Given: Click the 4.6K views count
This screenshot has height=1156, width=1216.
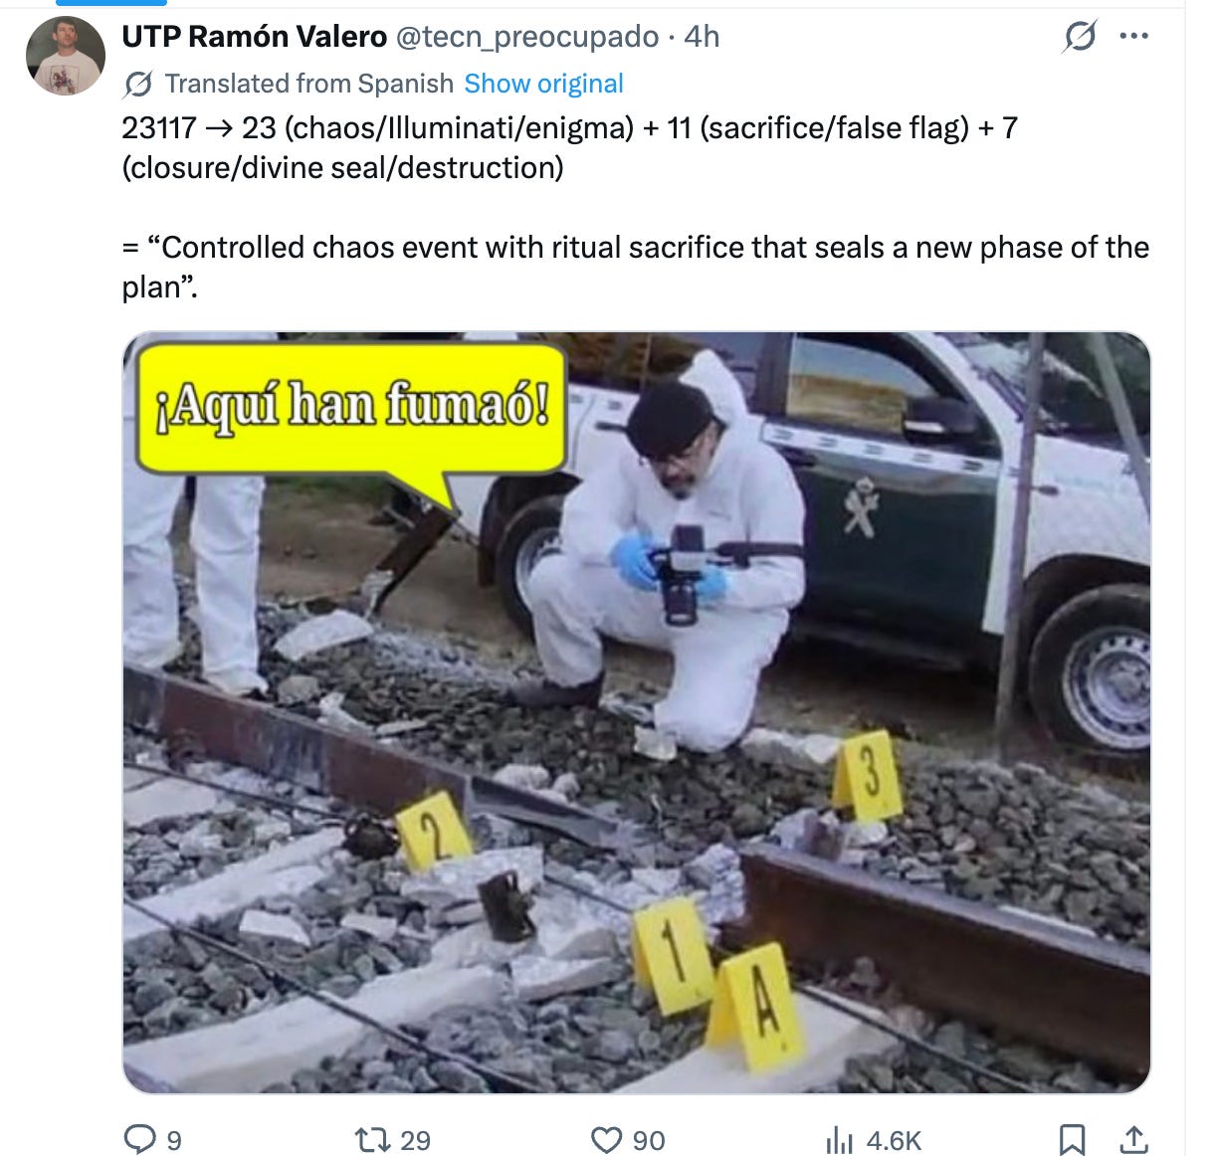Looking at the screenshot, I should point(893,1140).
